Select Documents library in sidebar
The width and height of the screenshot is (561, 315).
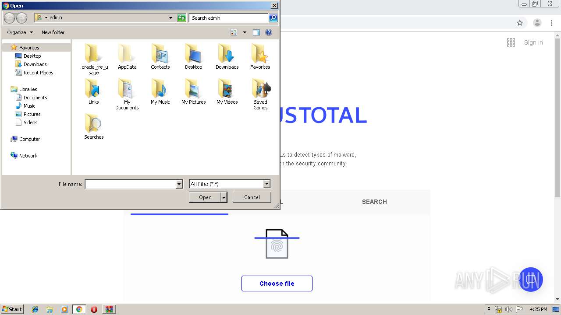[x=36, y=98]
